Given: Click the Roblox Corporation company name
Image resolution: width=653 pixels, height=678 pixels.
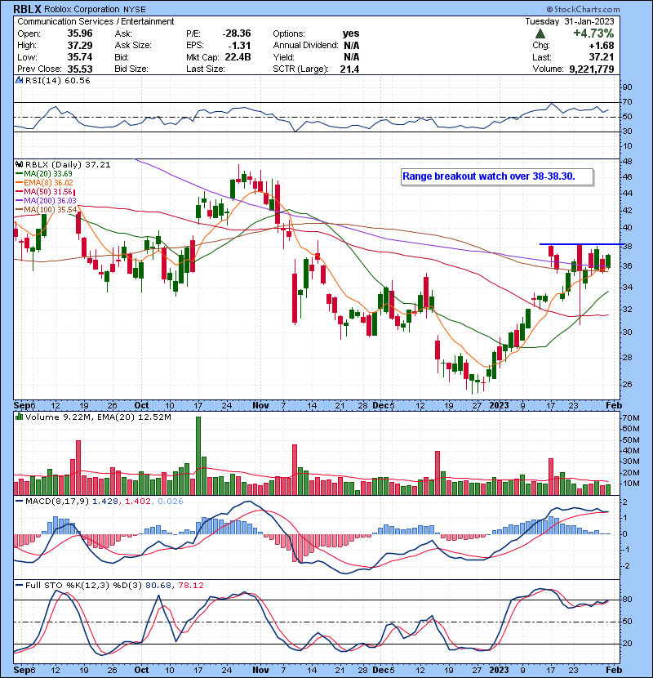Looking at the screenshot, I should 82,9.
